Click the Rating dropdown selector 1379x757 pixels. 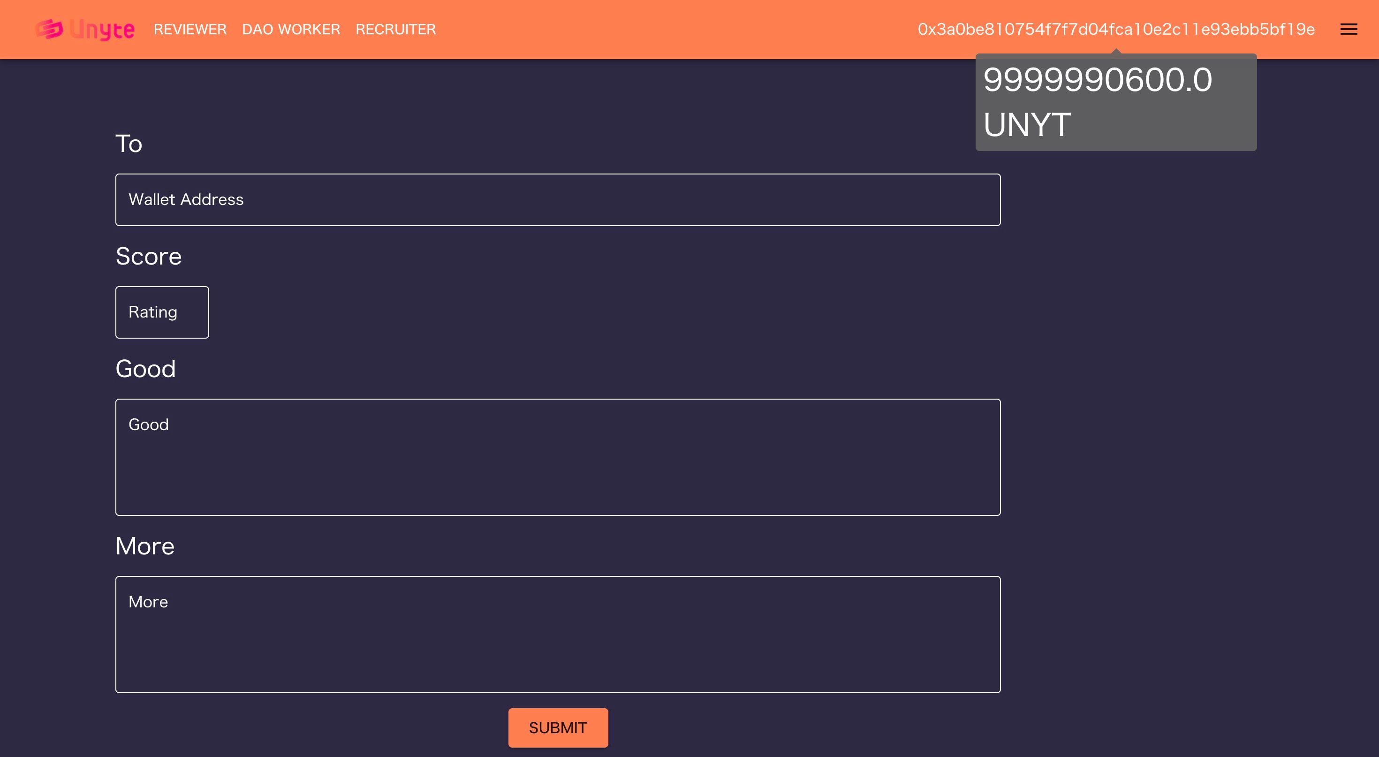[161, 312]
